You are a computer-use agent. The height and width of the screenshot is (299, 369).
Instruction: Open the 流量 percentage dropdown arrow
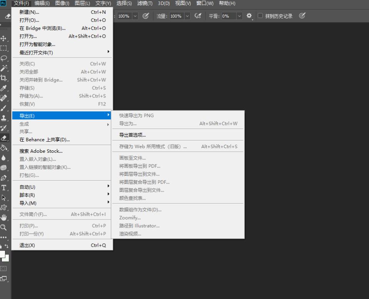[187, 16]
